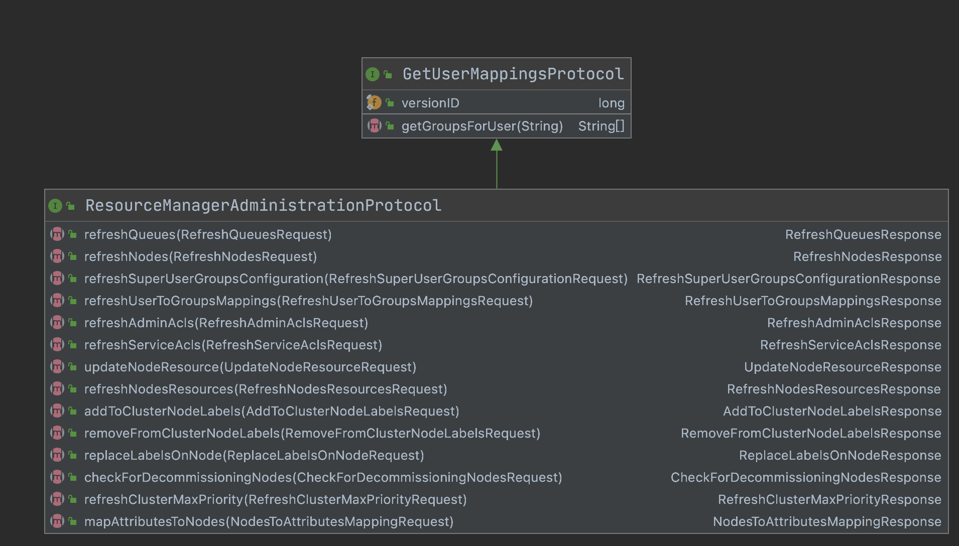This screenshot has width=959, height=546.
Task: Click the method icon for checkForDecommissioningNodes
Action: [x=57, y=477]
